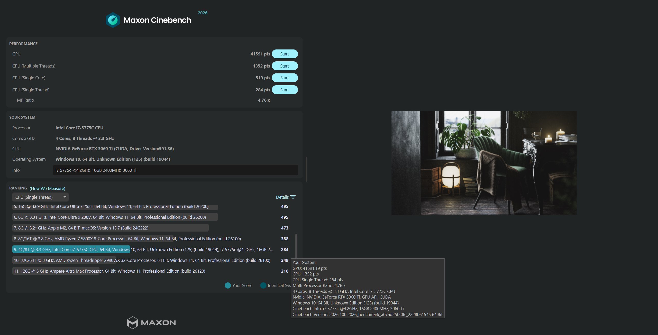
Task: Start the GPU benchmark
Action: pos(285,54)
